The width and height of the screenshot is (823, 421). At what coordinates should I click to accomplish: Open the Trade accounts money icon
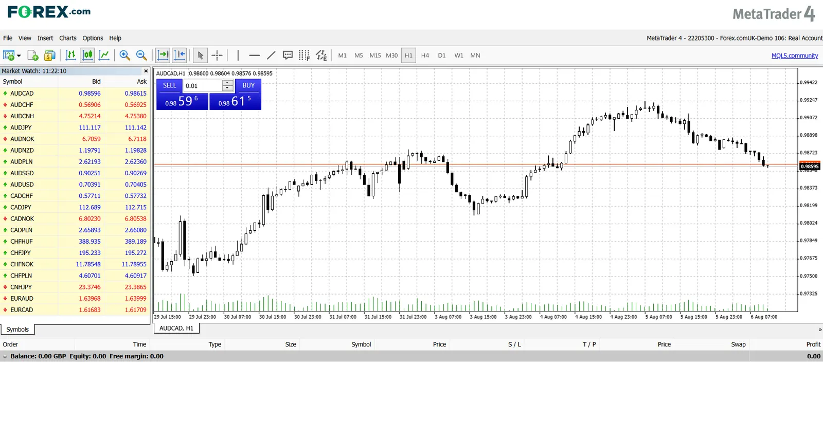pyautogui.click(x=50, y=56)
